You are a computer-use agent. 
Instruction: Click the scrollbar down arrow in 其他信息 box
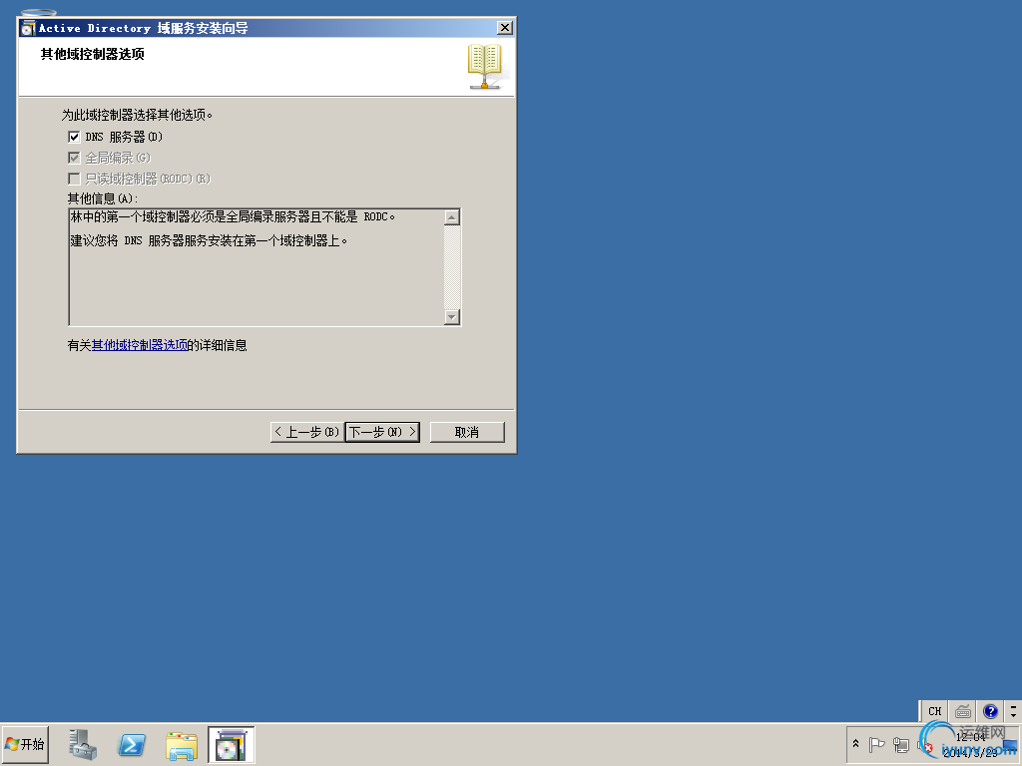pyautogui.click(x=454, y=318)
